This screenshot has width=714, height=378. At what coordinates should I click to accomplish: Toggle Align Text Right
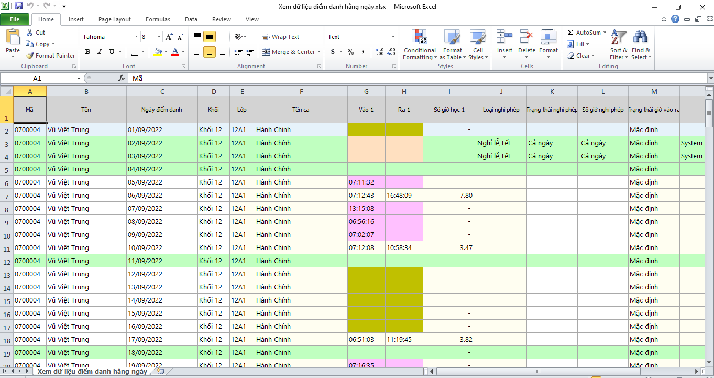point(222,52)
